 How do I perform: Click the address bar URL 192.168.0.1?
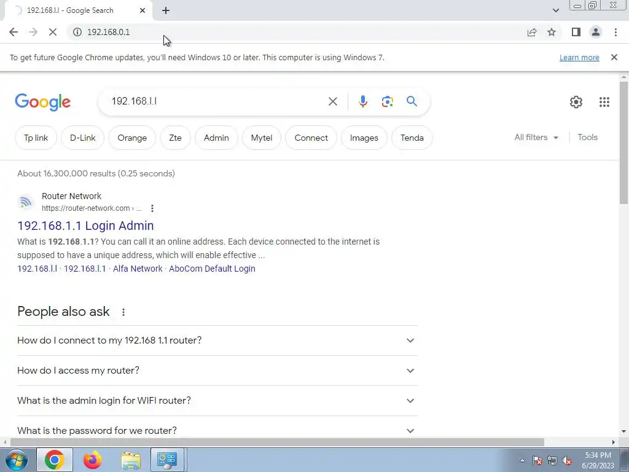pyautogui.click(x=108, y=32)
